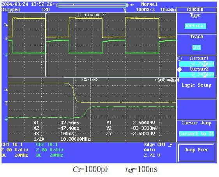This screenshot has width=219, height=177.
Task: Select the Cursor2 knob radio indicator
Action: point(180,69)
